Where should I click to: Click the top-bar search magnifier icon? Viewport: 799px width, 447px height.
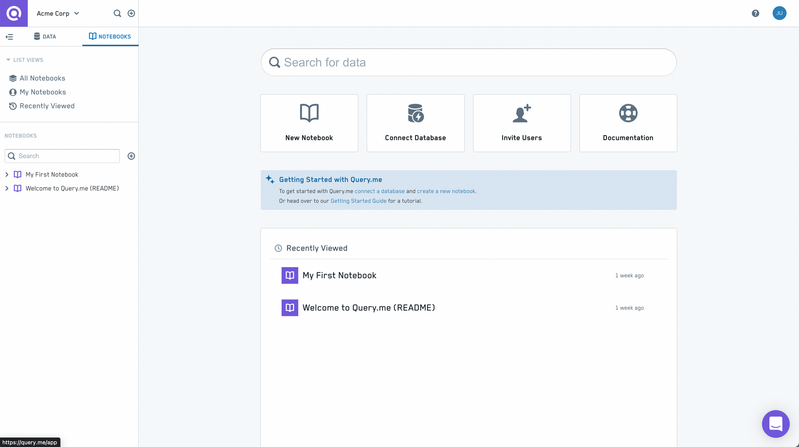click(117, 14)
